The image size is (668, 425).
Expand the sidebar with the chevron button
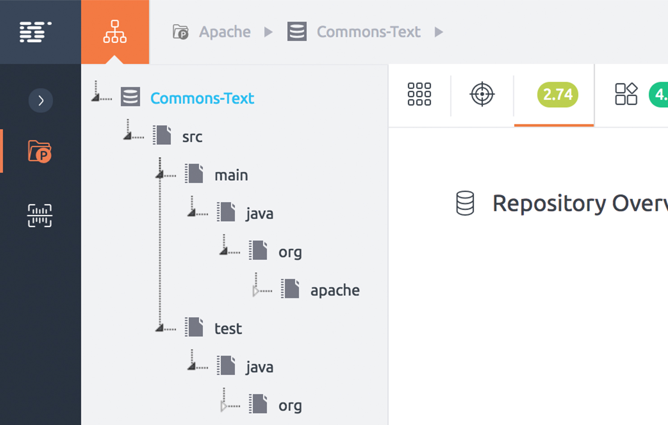(41, 100)
